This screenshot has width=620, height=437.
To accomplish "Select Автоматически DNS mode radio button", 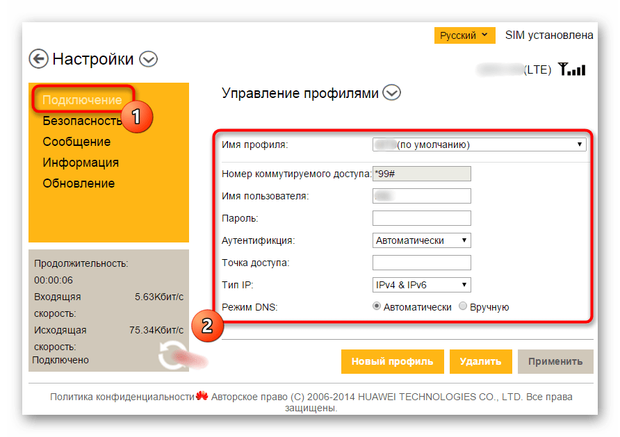I will coord(377,306).
